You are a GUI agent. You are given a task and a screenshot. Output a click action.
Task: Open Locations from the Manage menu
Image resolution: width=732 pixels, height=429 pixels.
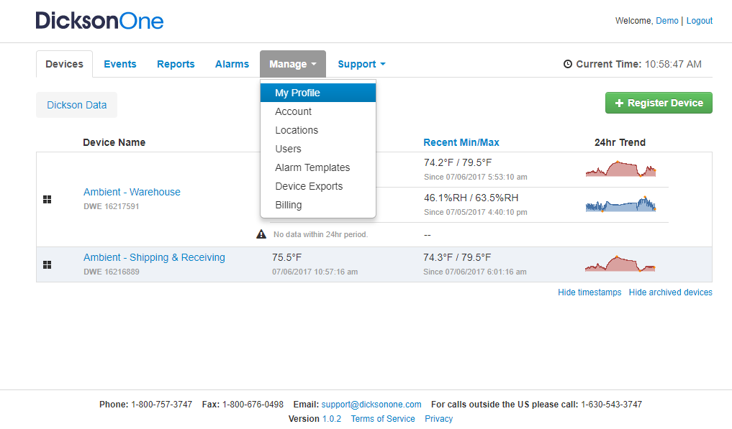318,130
